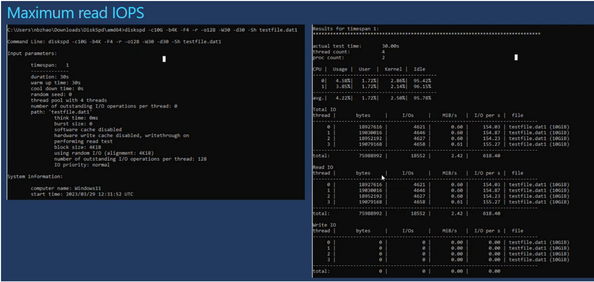This screenshot has width=594, height=282.
Task: Select the 'timespan: 1' line in input parameters
Action: [50, 65]
